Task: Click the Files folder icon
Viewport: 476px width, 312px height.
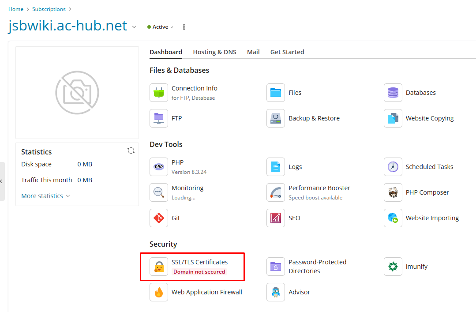Action: click(x=276, y=93)
